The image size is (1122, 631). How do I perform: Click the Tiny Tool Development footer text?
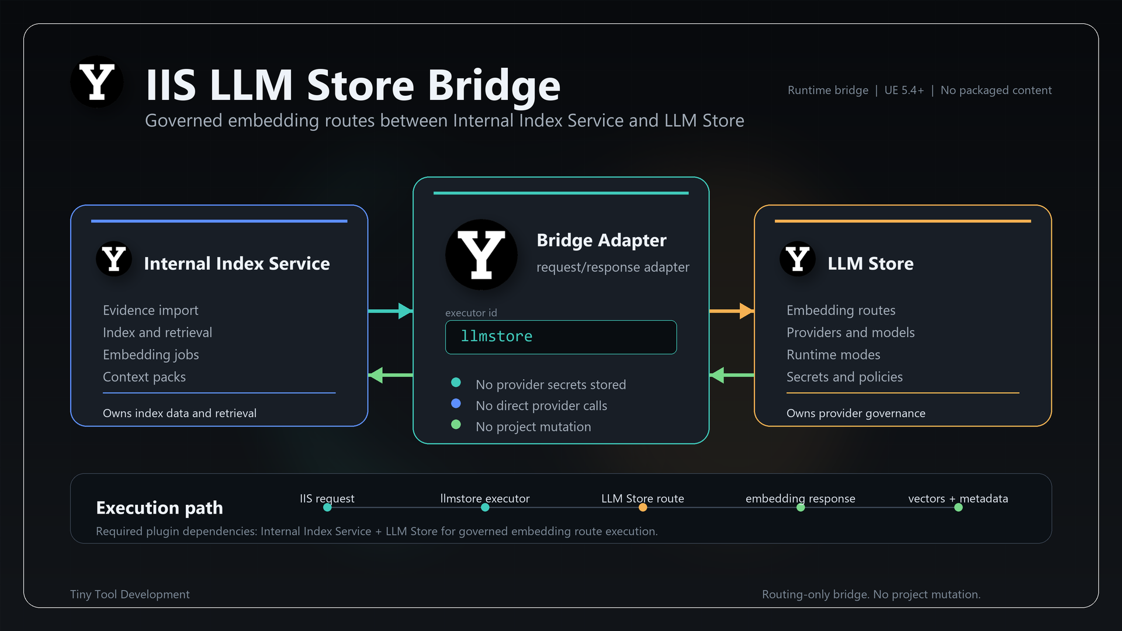point(130,594)
